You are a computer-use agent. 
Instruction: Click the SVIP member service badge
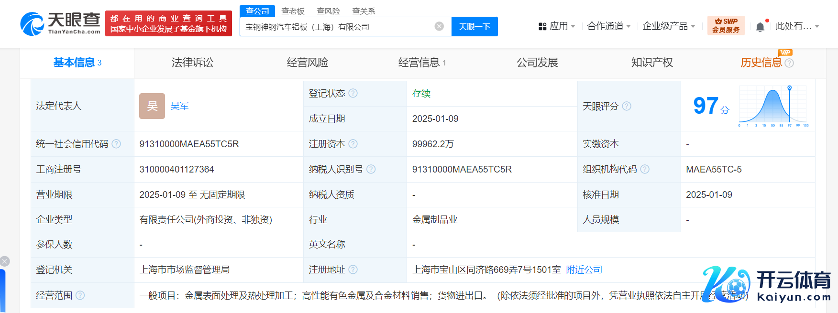click(726, 26)
